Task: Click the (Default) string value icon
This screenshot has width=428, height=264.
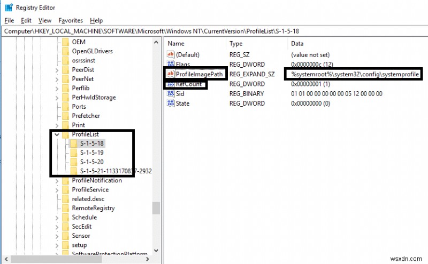Action: click(x=171, y=55)
